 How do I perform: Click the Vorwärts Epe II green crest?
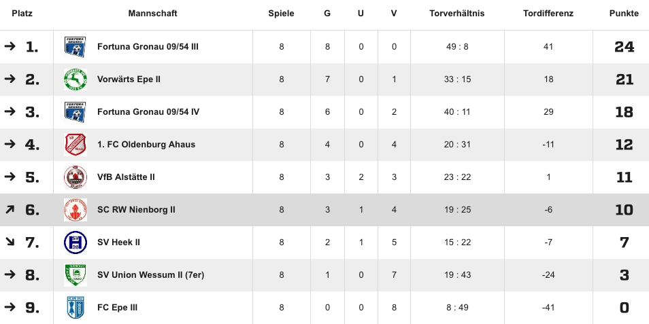click(76, 79)
